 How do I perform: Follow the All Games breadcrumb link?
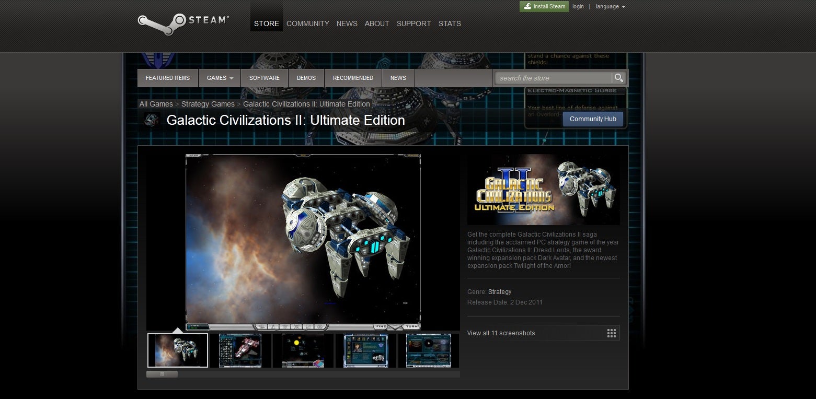[x=156, y=104]
